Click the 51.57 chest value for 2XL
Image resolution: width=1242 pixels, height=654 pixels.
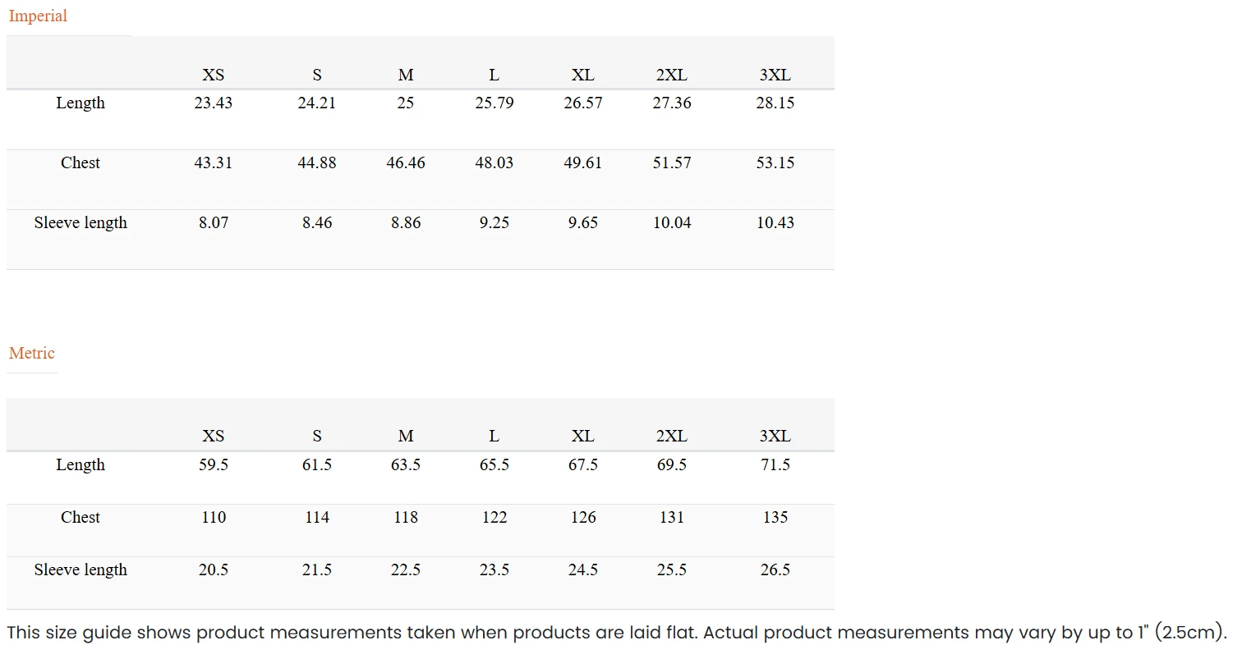pyautogui.click(x=671, y=163)
